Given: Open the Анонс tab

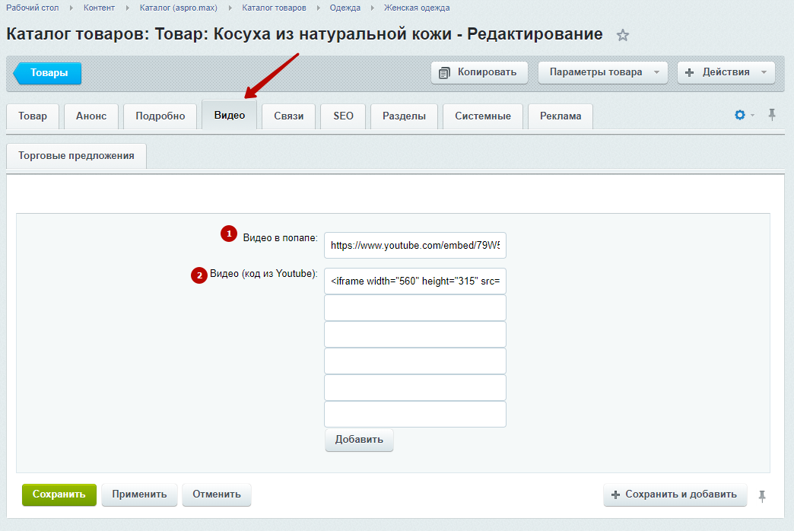Looking at the screenshot, I should [91, 116].
